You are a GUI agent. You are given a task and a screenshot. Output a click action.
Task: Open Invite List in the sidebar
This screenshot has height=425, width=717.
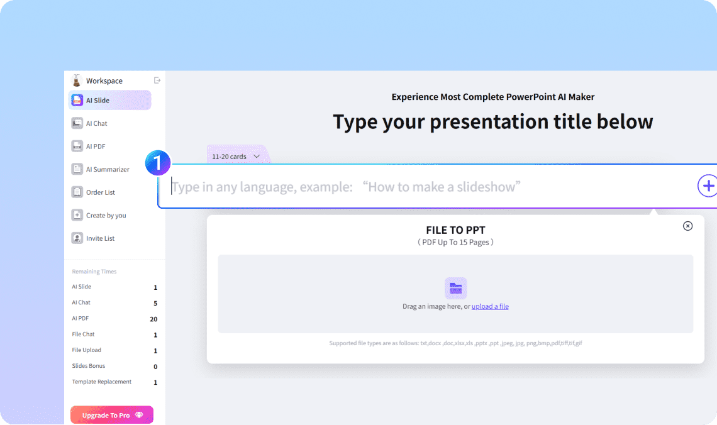pos(77,238)
